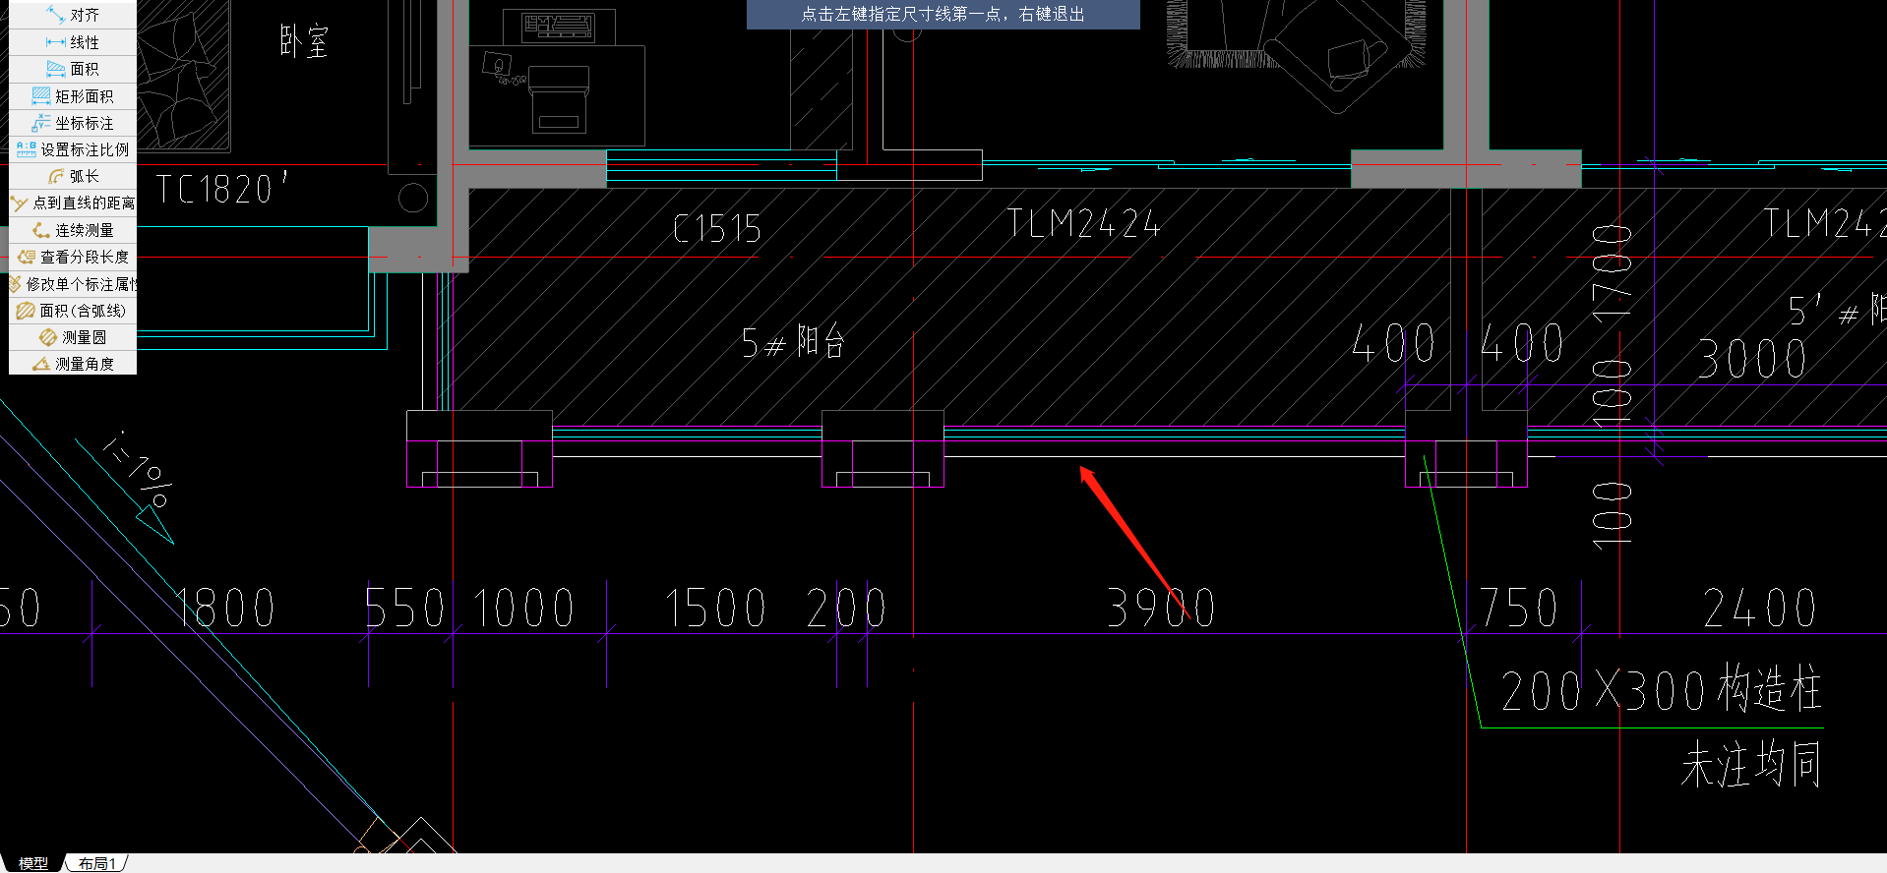Select the 对齐 aligned dimension tool
The image size is (1887, 873).
(x=73, y=15)
